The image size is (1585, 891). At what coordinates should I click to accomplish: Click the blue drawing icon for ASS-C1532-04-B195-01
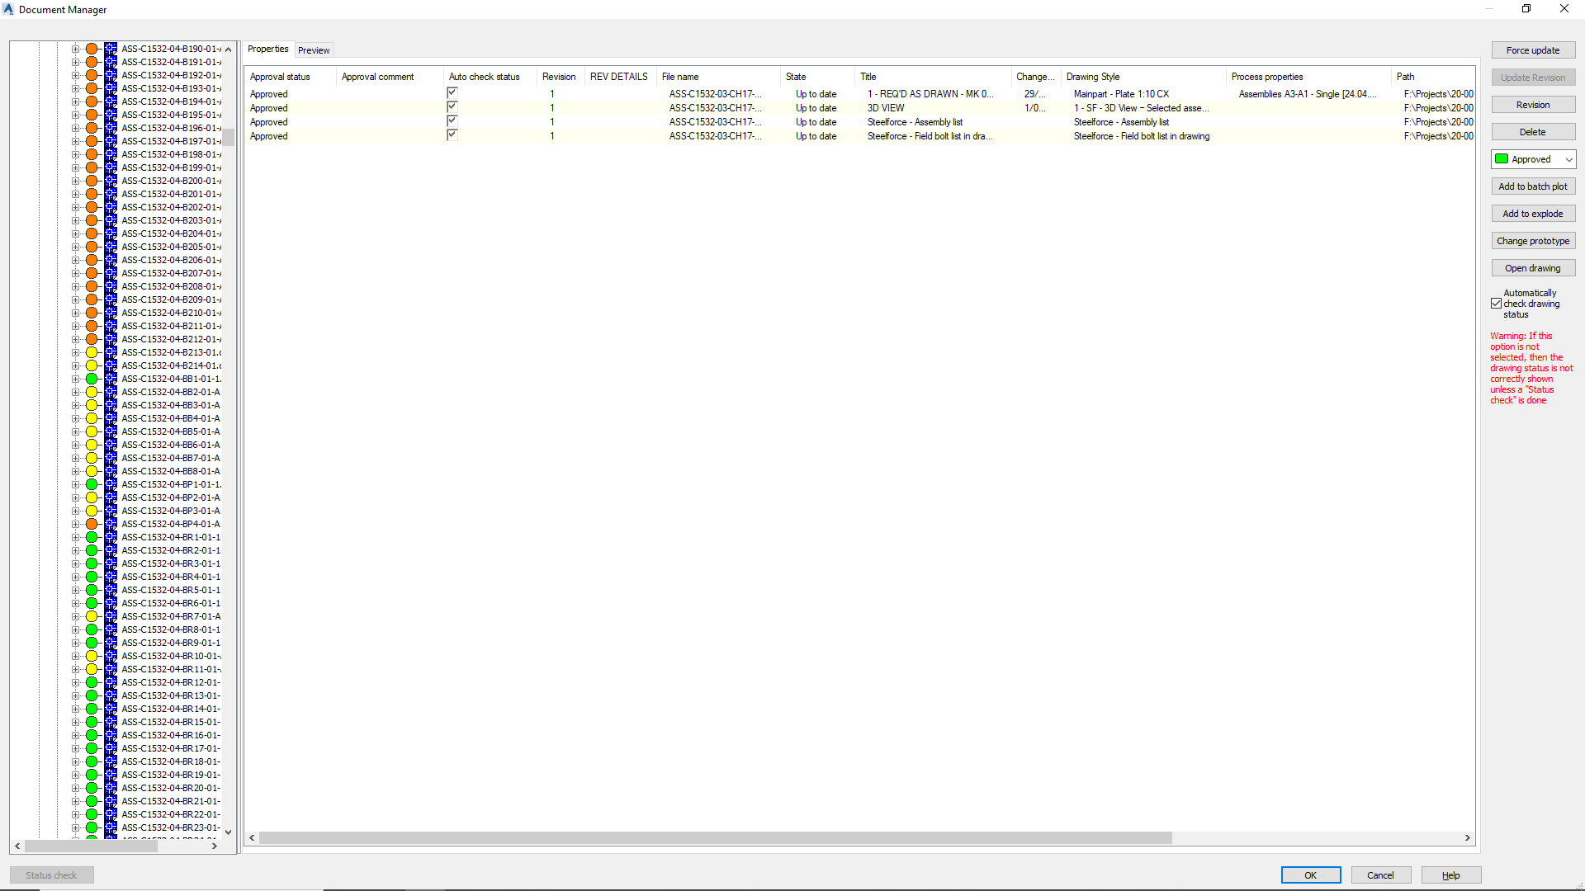[x=111, y=115]
